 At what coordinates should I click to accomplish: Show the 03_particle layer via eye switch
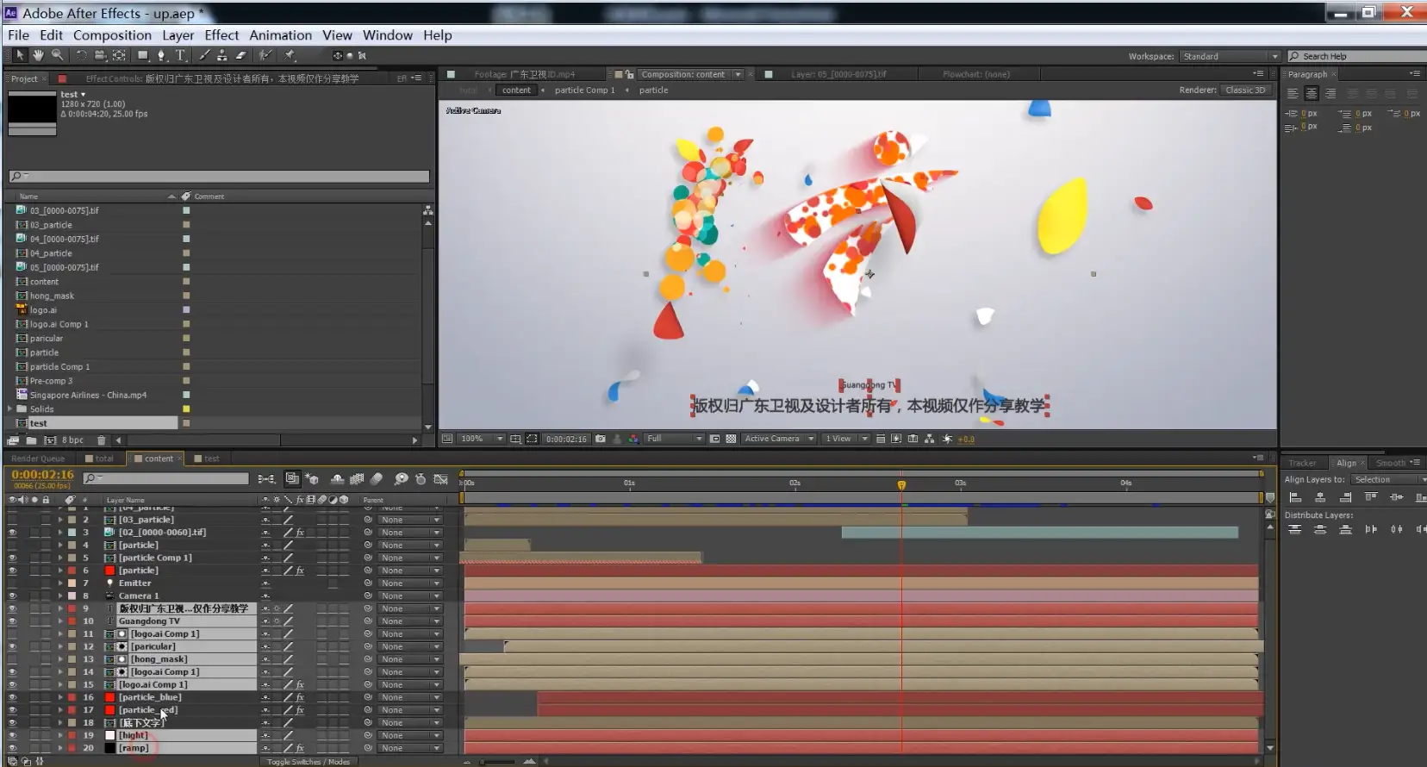12,520
